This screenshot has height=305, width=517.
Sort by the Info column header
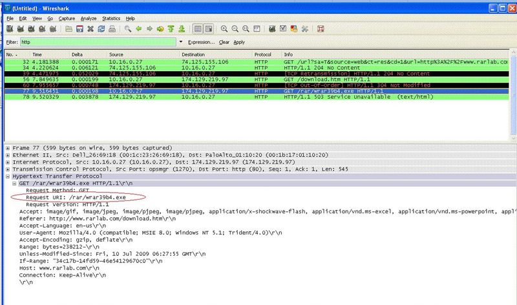point(396,54)
